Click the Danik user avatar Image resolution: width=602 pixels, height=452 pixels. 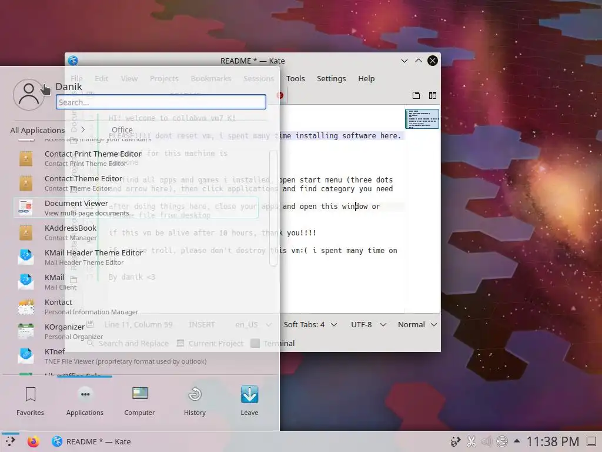(x=29, y=95)
